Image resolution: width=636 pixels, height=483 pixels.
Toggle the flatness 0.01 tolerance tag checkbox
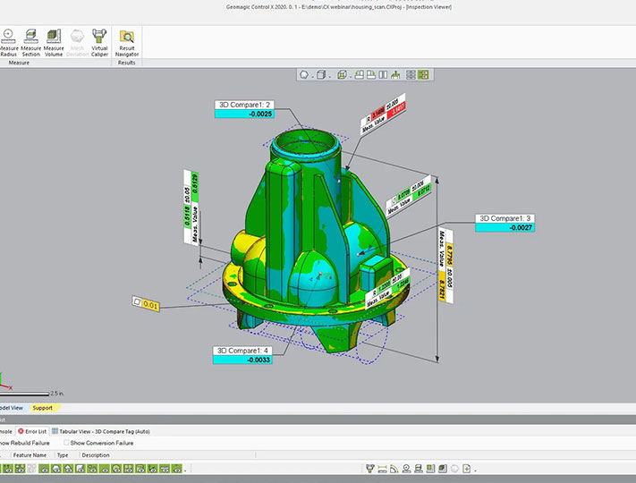(x=136, y=302)
